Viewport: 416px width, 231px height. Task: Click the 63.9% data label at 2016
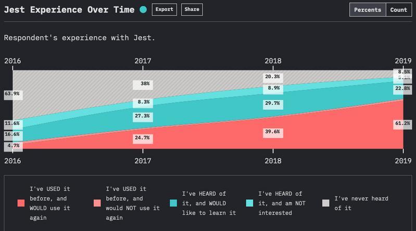coord(13,96)
